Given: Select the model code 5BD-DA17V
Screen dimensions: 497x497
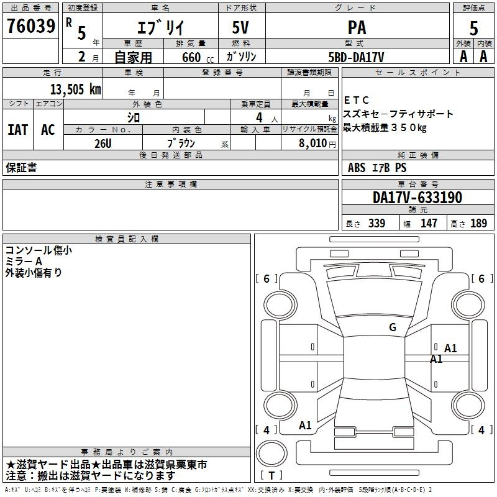Looking at the screenshot, I should pos(356,57).
